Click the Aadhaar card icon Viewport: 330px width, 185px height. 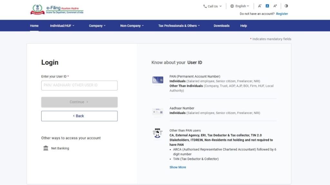[158, 111]
